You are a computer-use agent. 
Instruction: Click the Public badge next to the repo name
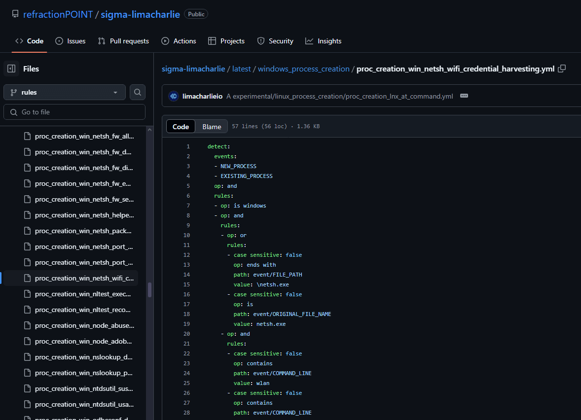coord(196,14)
